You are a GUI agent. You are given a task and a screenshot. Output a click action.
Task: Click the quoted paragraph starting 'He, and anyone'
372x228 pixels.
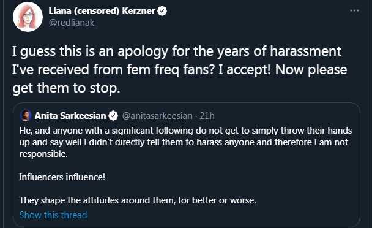coord(185,142)
